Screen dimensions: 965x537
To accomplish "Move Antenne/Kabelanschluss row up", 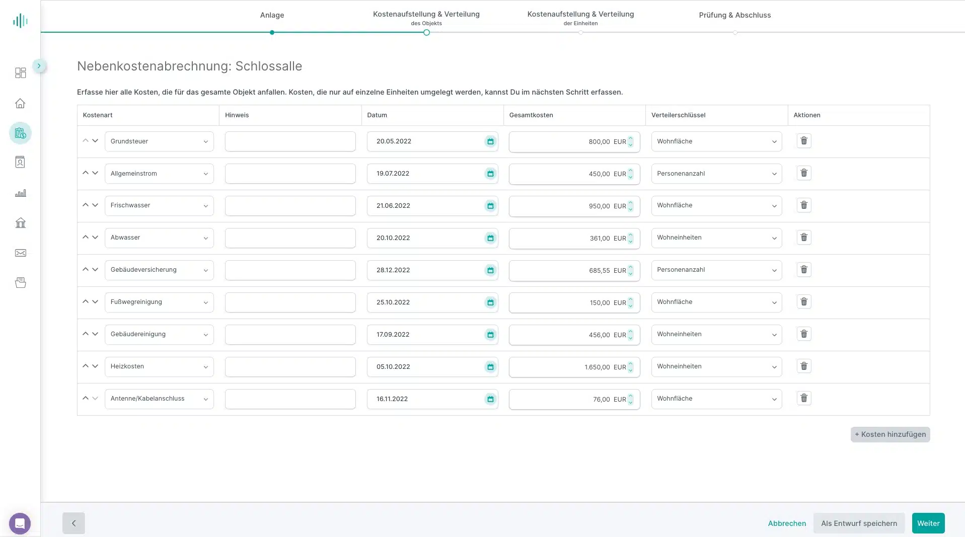I will tap(85, 398).
